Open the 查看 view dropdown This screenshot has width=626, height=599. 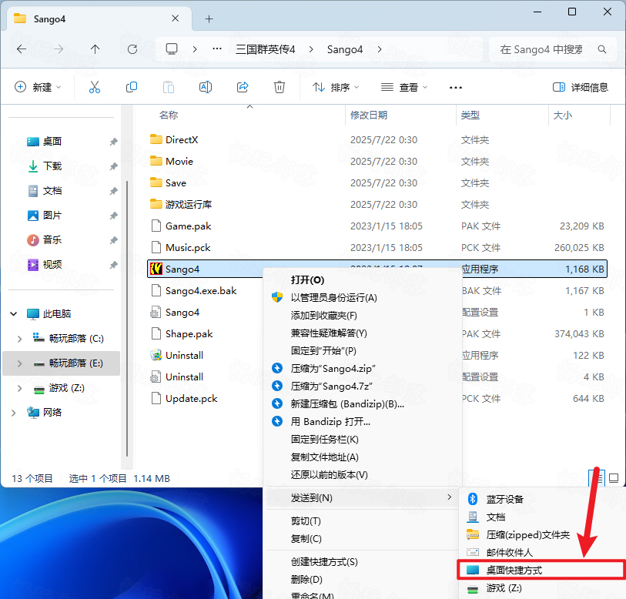click(404, 87)
